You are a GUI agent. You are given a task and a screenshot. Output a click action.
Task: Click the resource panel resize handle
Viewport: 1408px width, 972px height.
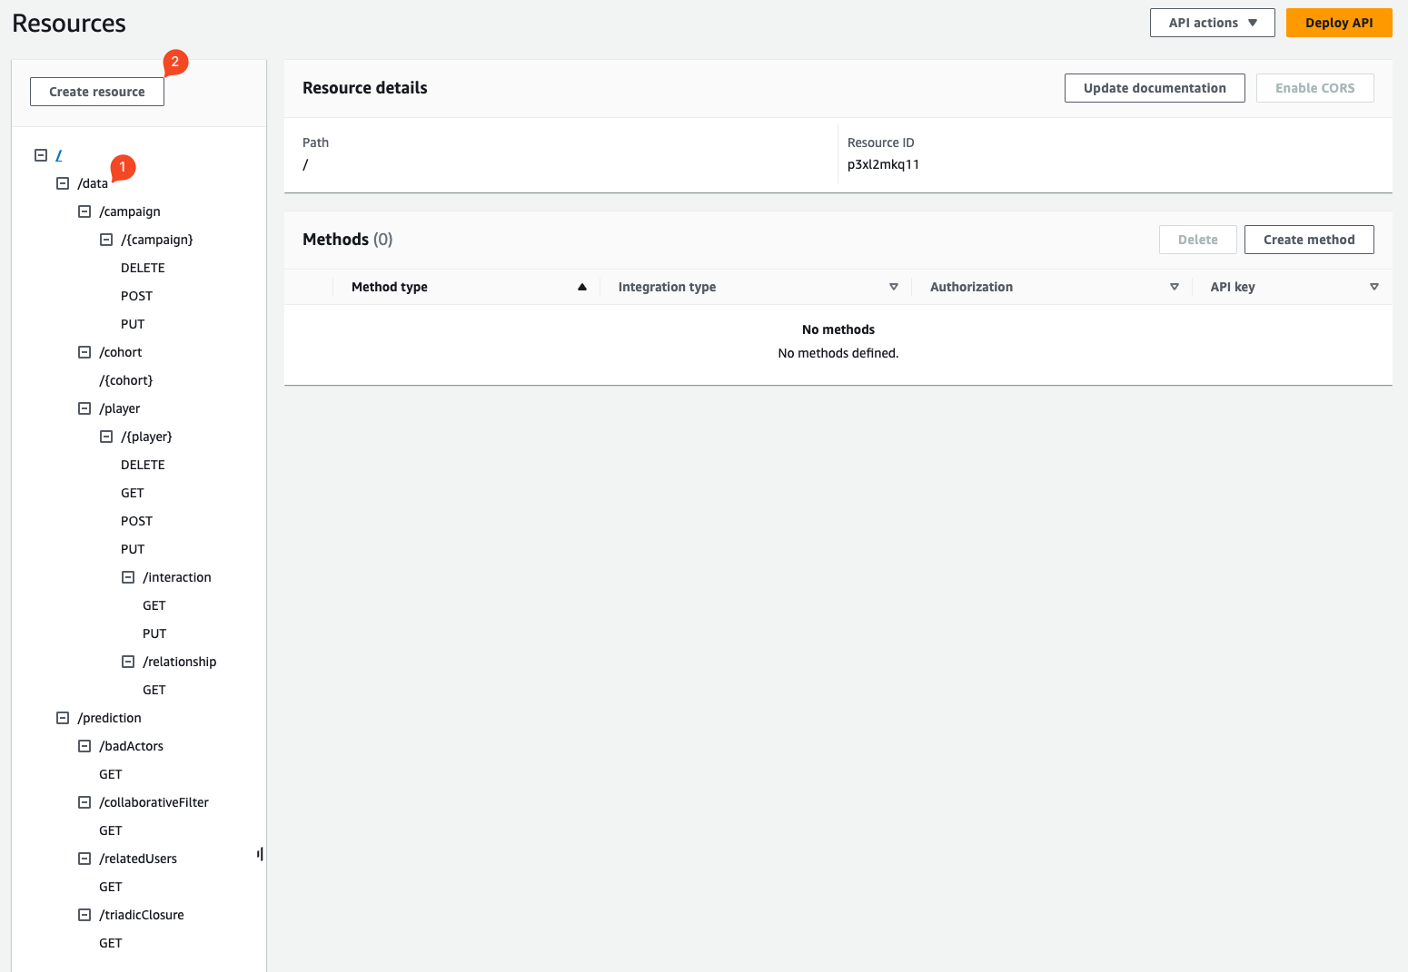(260, 854)
